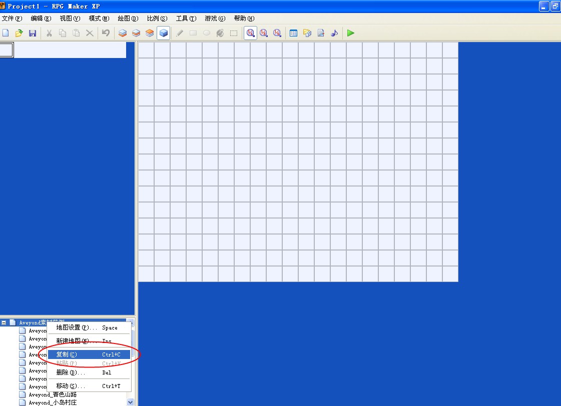Open the 模式(M) menu
Viewport: 561px width, 406px height.
(x=99, y=18)
